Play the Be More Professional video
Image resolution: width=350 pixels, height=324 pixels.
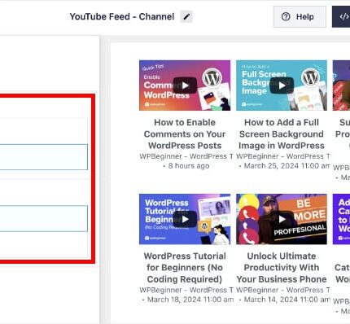click(282, 219)
